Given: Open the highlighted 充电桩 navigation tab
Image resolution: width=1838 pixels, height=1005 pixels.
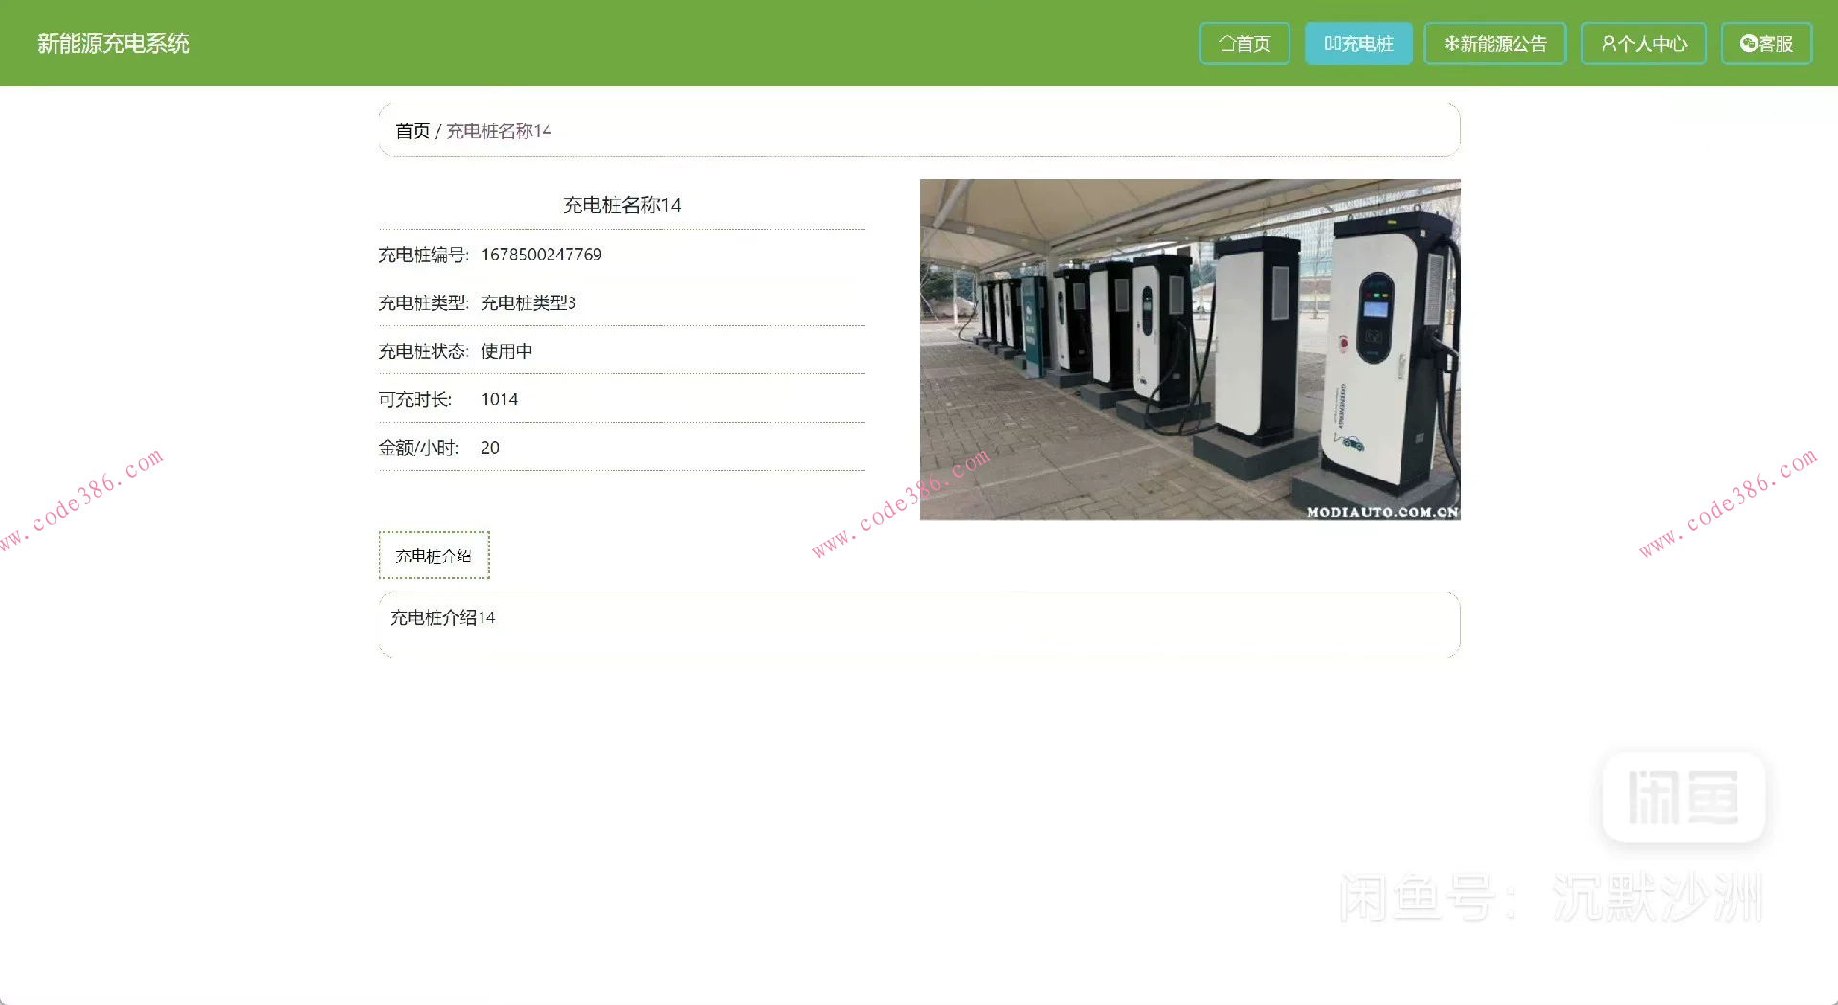Looking at the screenshot, I should [x=1358, y=43].
